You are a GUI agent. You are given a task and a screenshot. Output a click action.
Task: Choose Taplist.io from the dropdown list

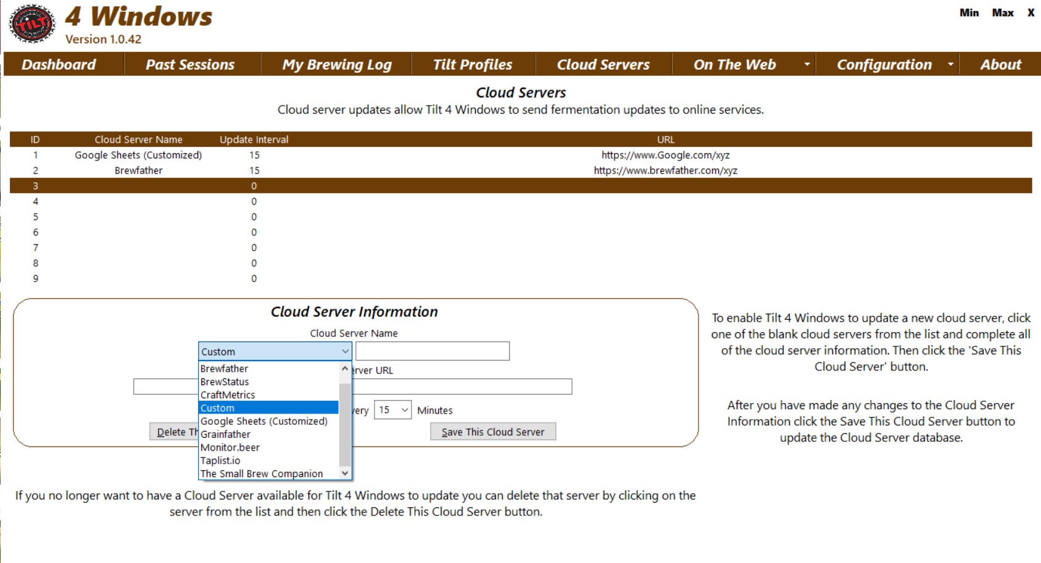coord(268,460)
